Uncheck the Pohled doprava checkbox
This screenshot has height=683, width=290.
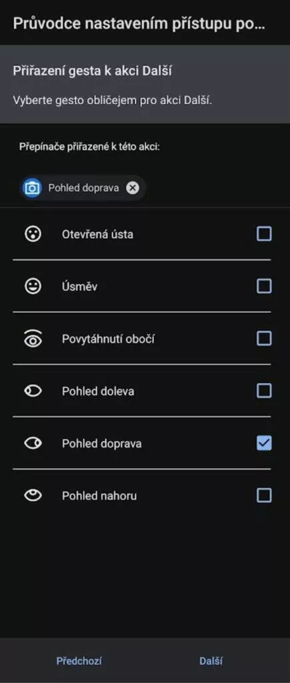click(x=264, y=443)
